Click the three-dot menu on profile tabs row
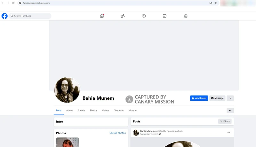Screen dimensions: 256x147 coord(230,111)
